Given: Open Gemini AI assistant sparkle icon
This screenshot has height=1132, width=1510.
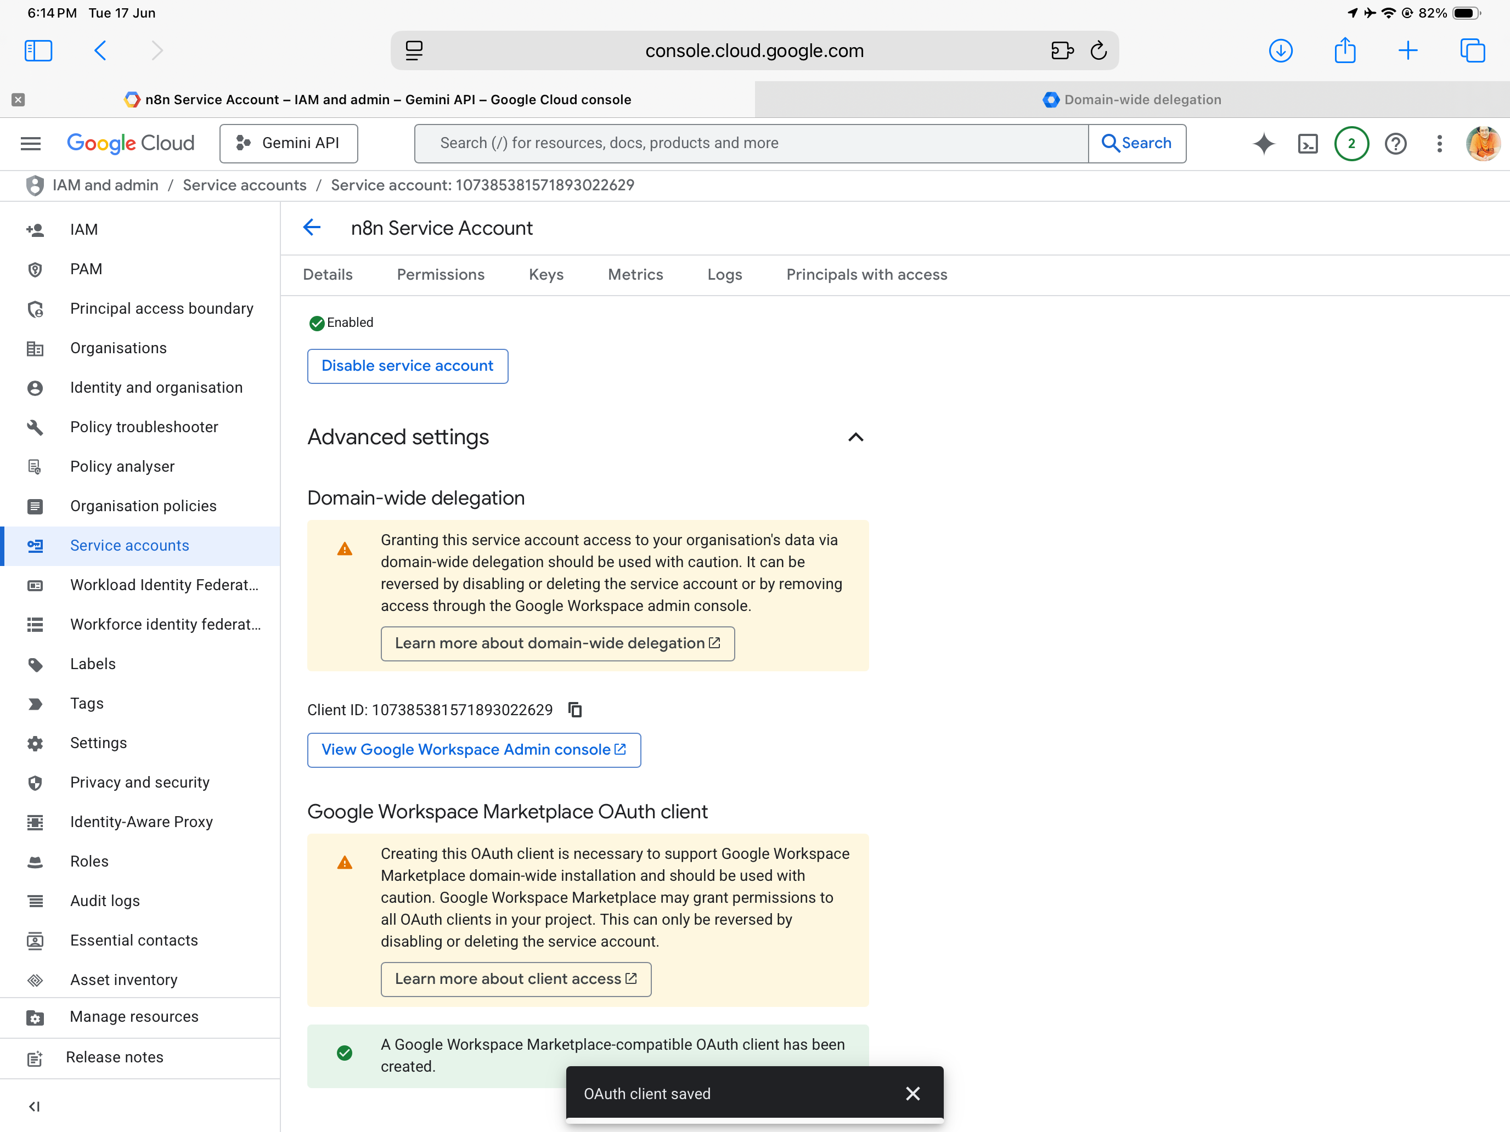Looking at the screenshot, I should coord(1264,143).
